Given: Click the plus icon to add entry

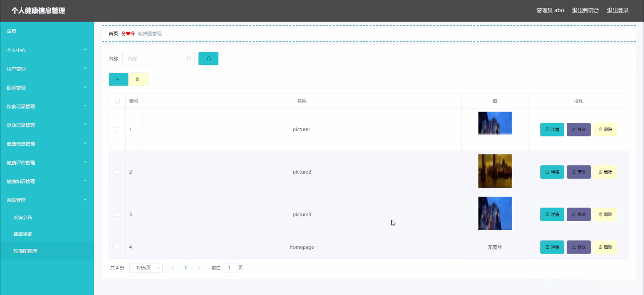Looking at the screenshot, I should pyautogui.click(x=118, y=79).
